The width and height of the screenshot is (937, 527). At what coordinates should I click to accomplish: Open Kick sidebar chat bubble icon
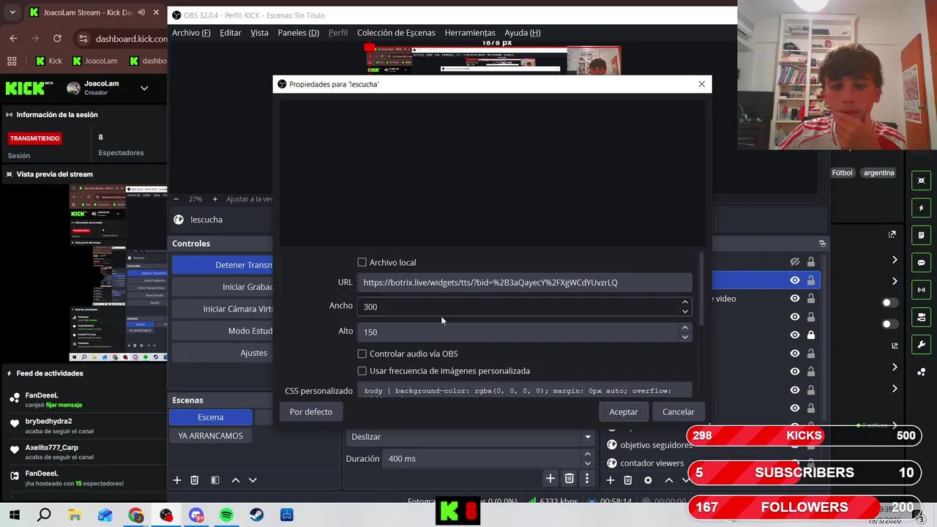[x=921, y=262]
